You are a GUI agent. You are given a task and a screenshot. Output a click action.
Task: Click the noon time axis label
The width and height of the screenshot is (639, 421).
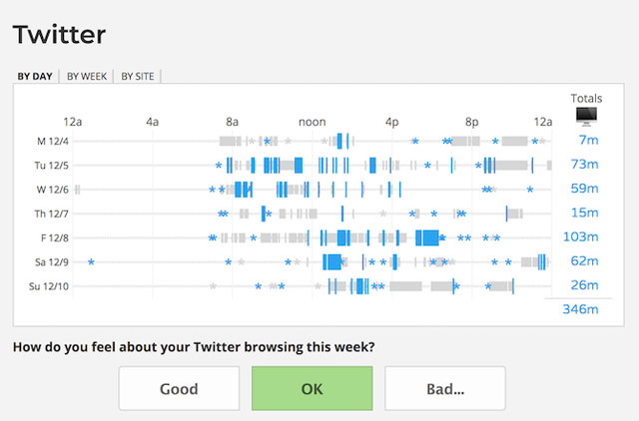[x=313, y=121]
